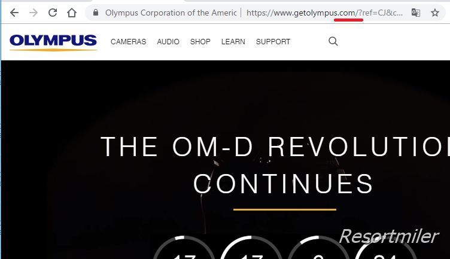Open the SHOP menu
Screen dimensions: 450x259
coord(200,42)
